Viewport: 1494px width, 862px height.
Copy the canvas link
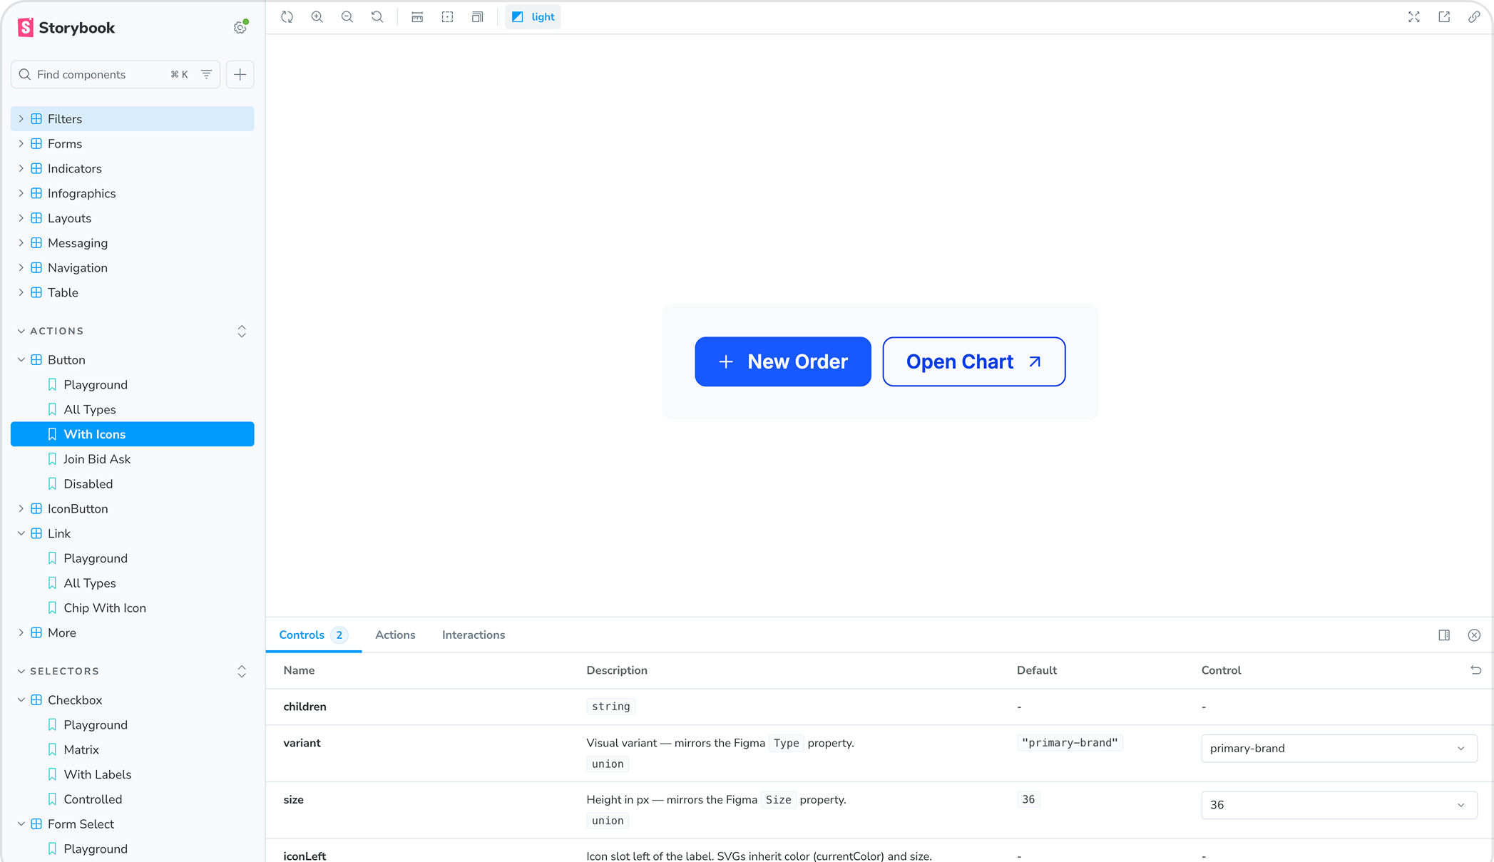[x=1474, y=17]
